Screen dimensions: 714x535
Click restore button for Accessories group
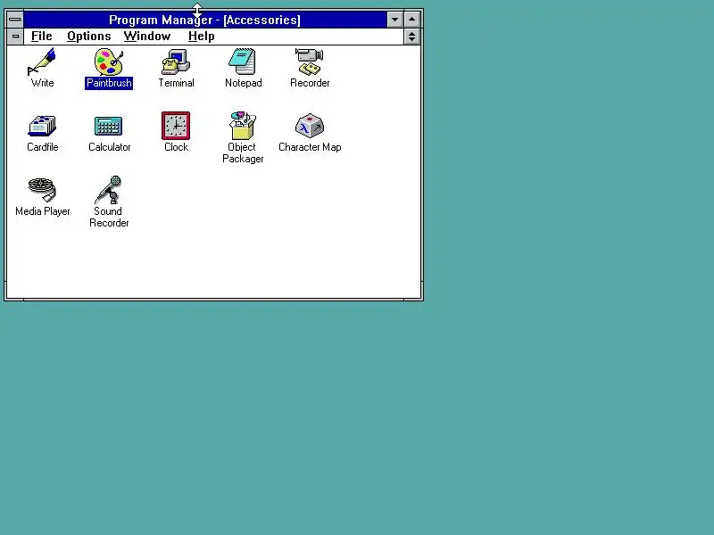point(411,37)
